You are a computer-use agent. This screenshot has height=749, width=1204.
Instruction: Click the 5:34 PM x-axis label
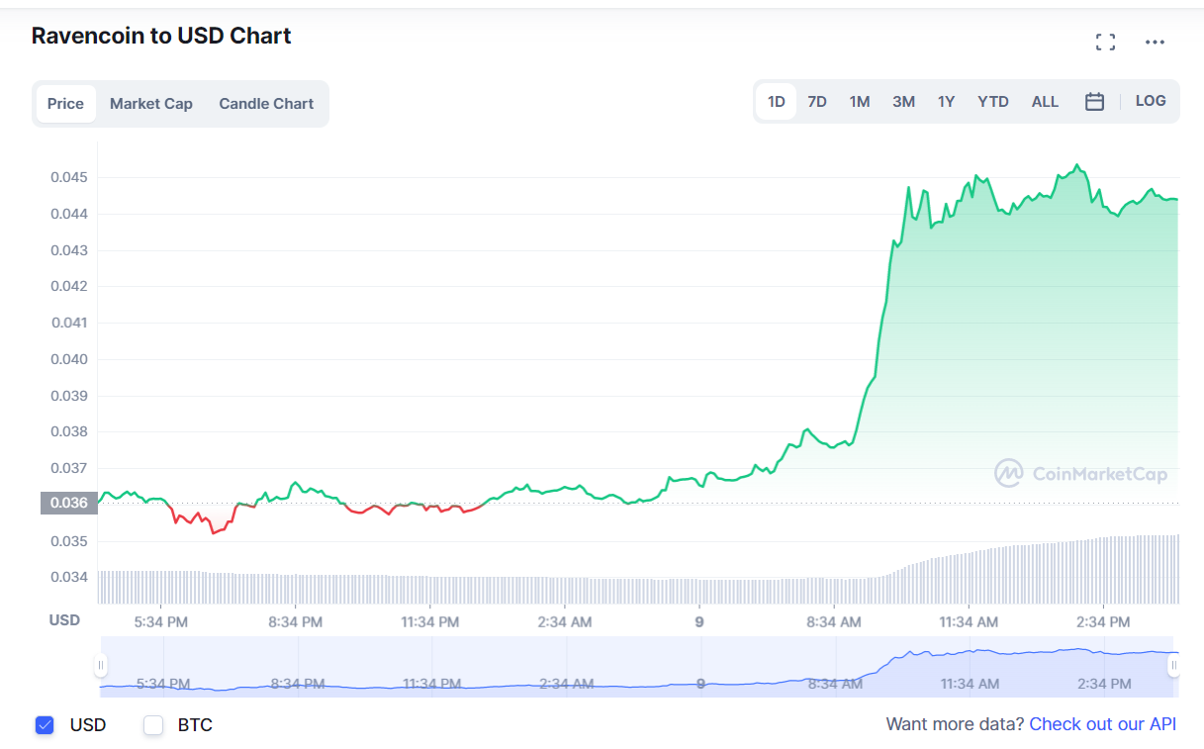click(x=161, y=621)
